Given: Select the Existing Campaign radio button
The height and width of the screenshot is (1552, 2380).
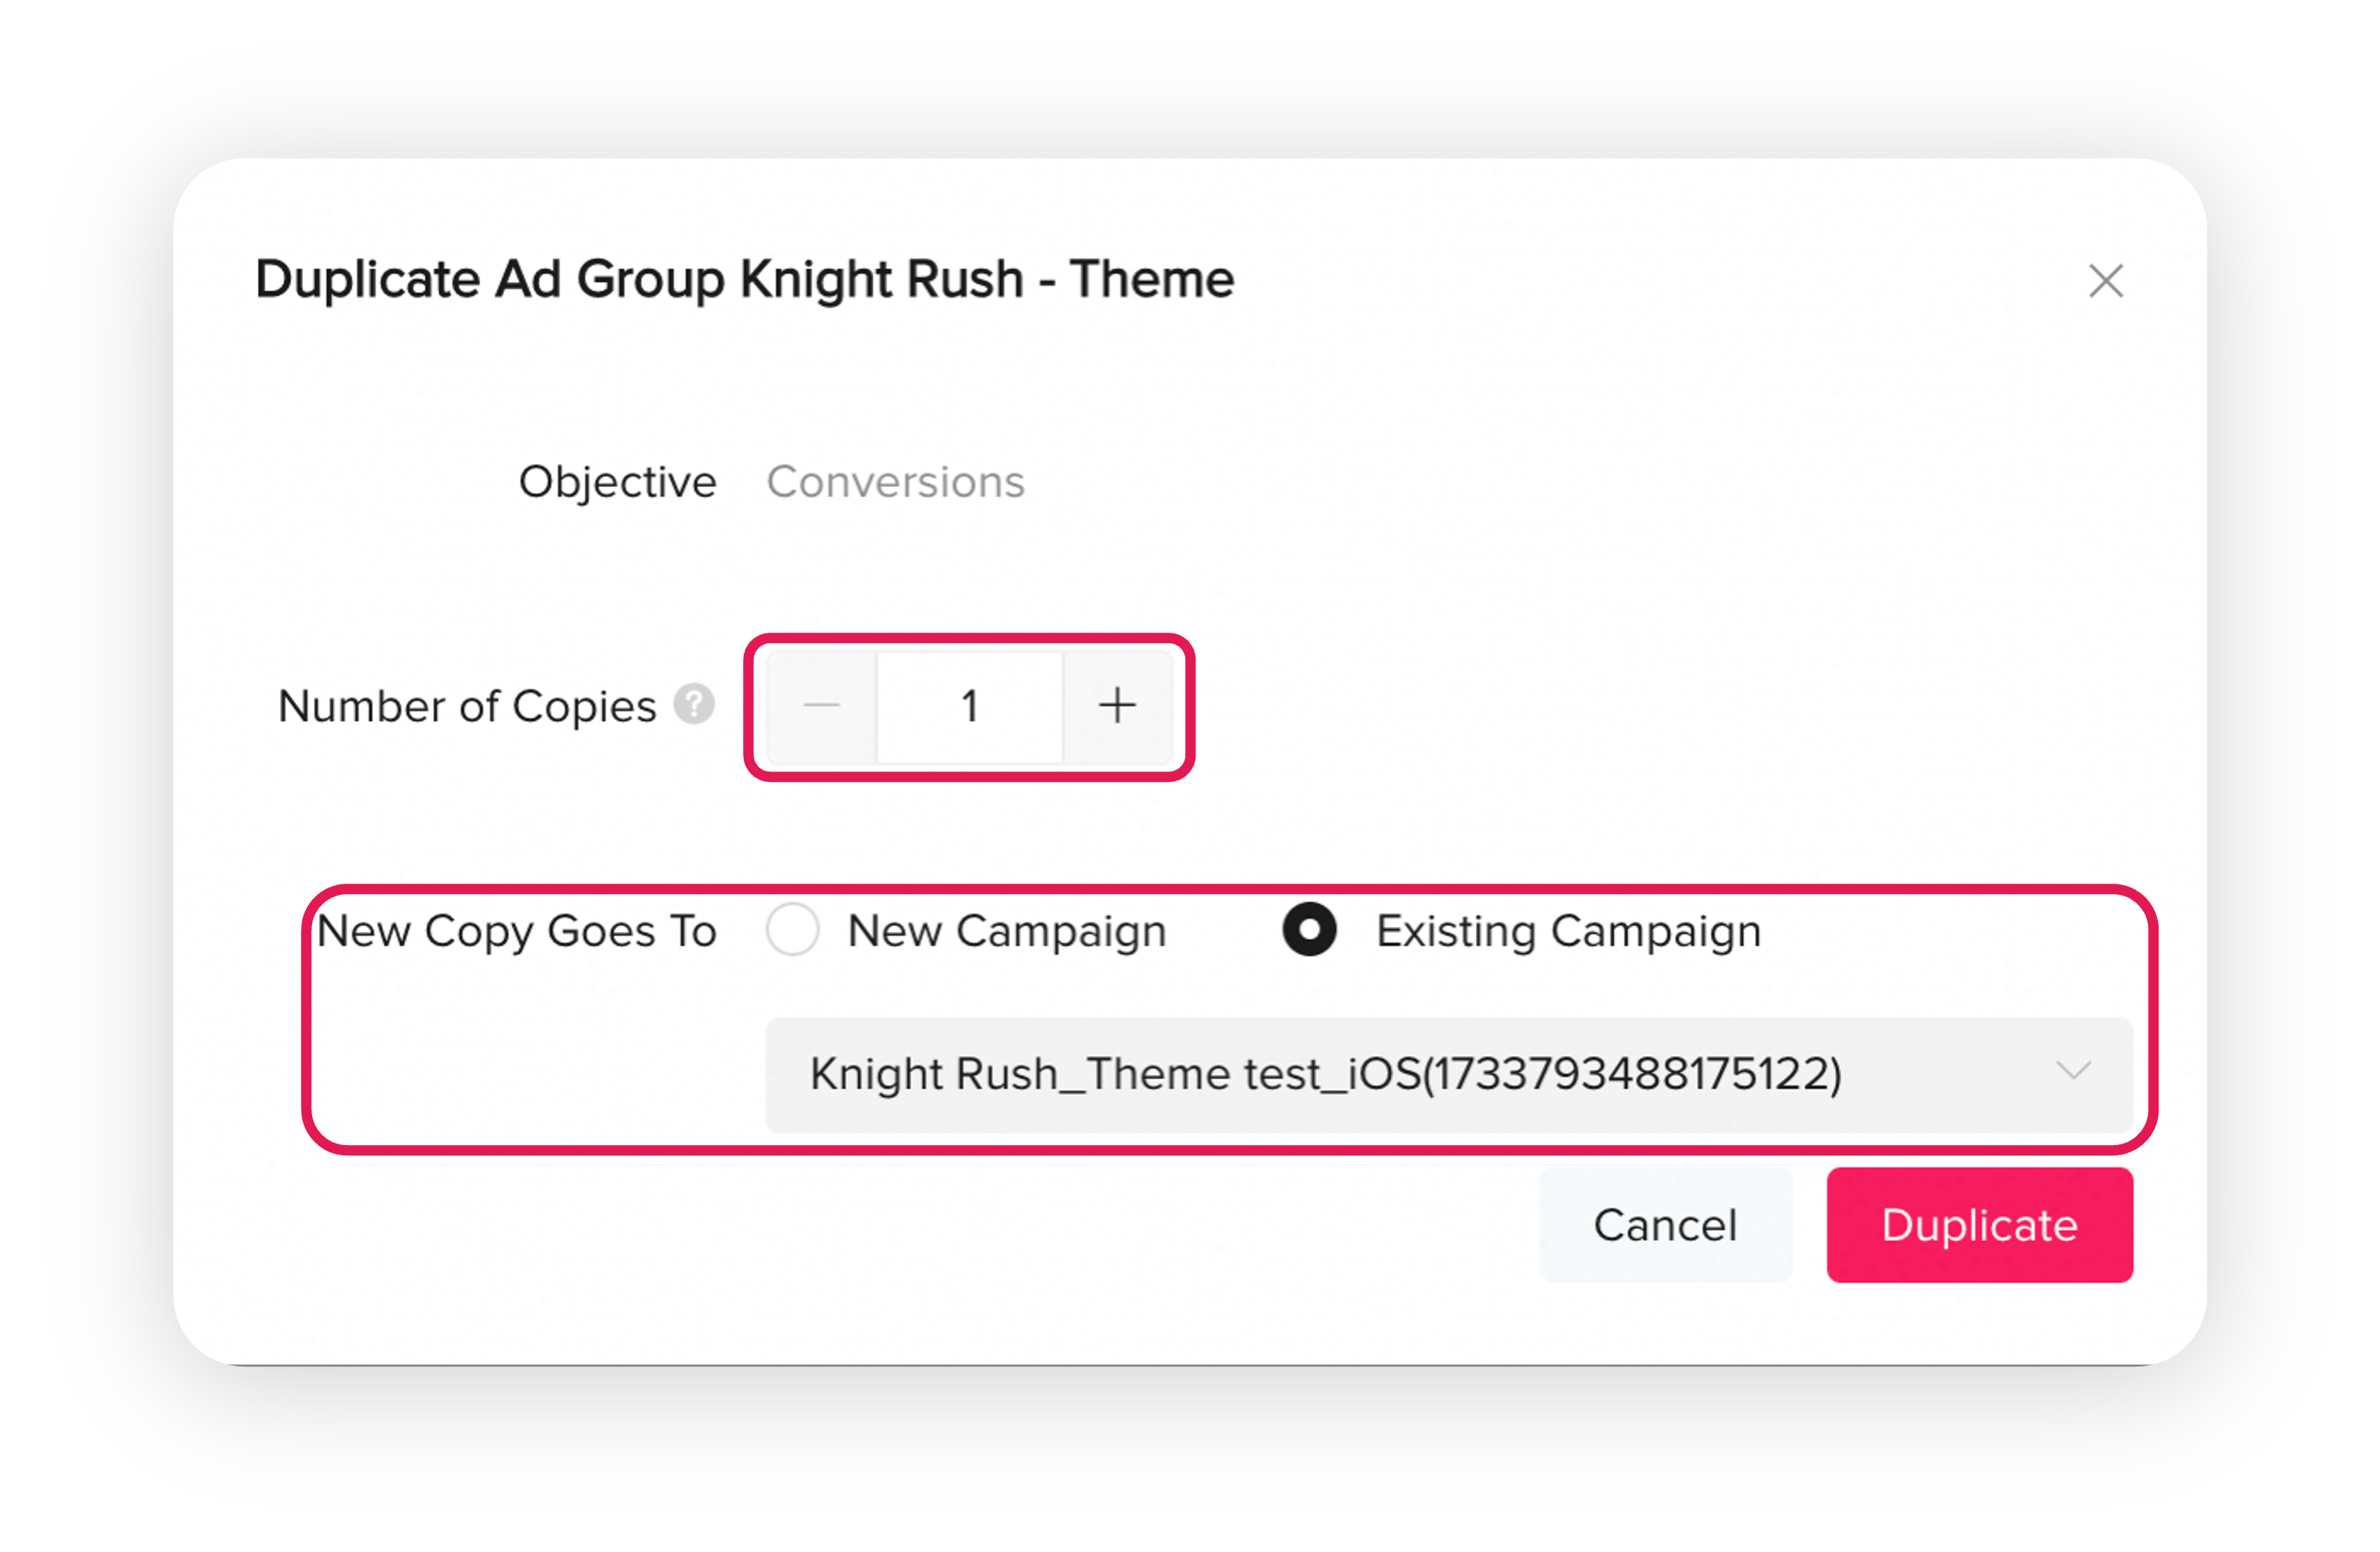Looking at the screenshot, I should [1309, 930].
